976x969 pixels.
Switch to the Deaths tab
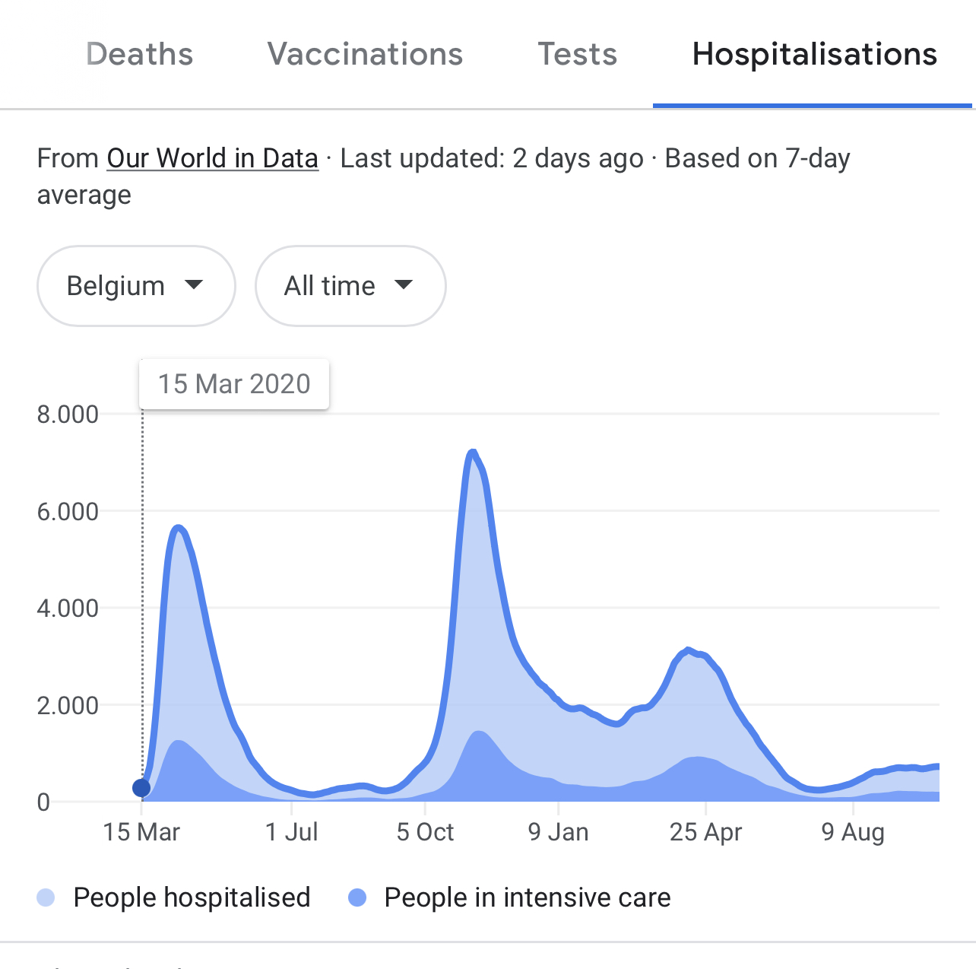coord(140,55)
